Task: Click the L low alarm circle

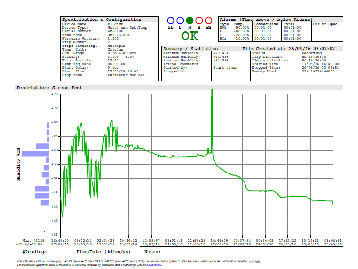Action: pos(180,20)
